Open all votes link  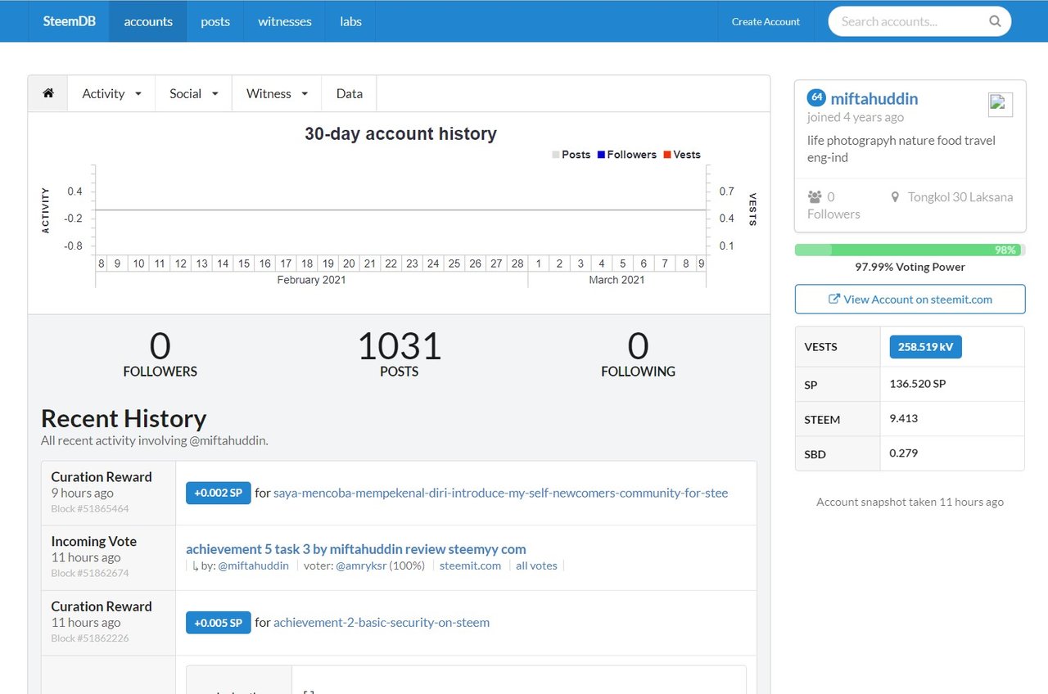click(x=536, y=566)
